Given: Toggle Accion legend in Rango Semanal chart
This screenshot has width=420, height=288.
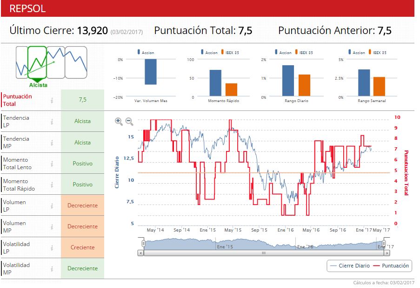Looking at the screenshot, I should click(x=357, y=52).
